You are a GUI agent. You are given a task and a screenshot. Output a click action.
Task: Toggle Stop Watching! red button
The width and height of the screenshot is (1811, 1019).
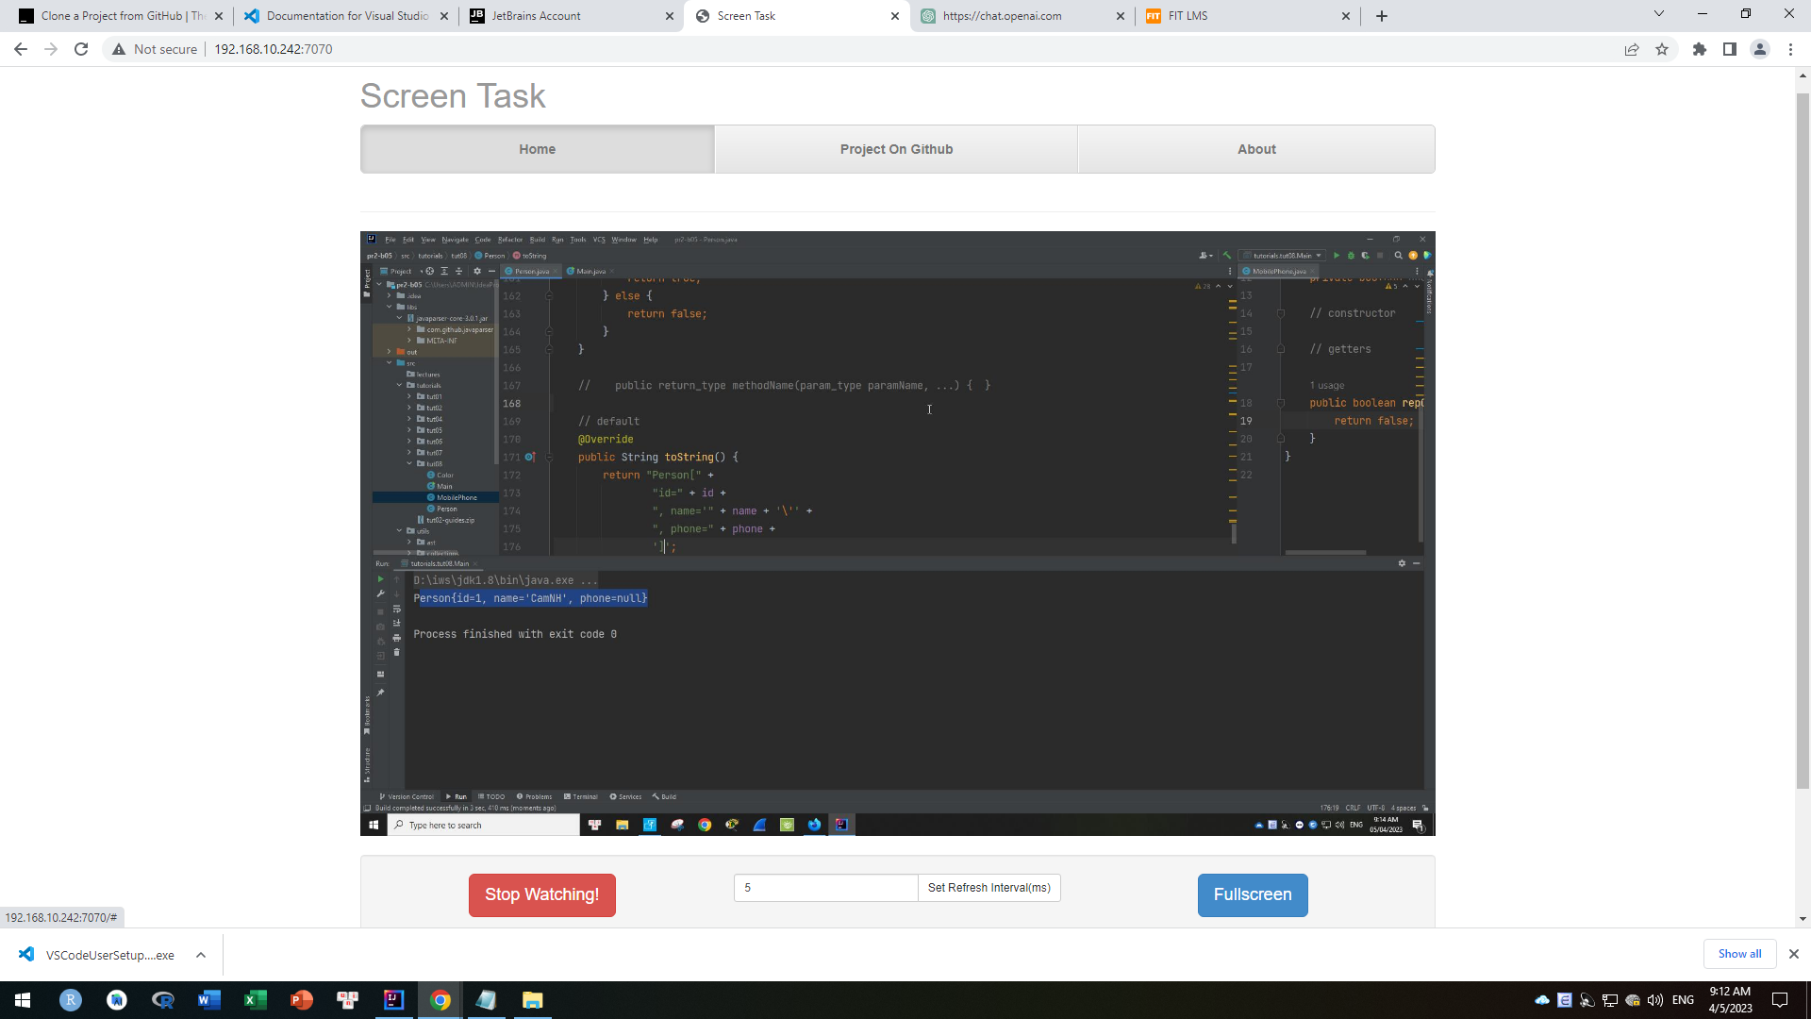coord(541,894)
